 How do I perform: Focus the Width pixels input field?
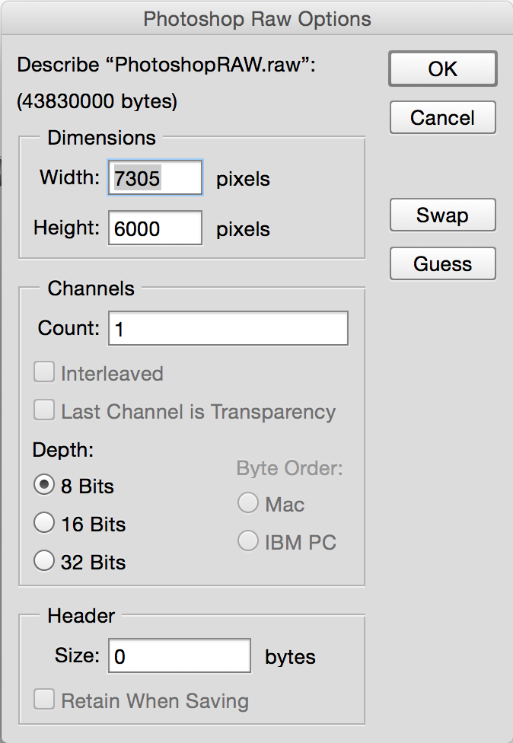155,177
